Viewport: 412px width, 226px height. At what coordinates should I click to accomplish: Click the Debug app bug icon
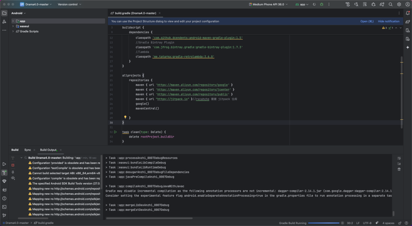pyautogui.click(x=322, y=4)
